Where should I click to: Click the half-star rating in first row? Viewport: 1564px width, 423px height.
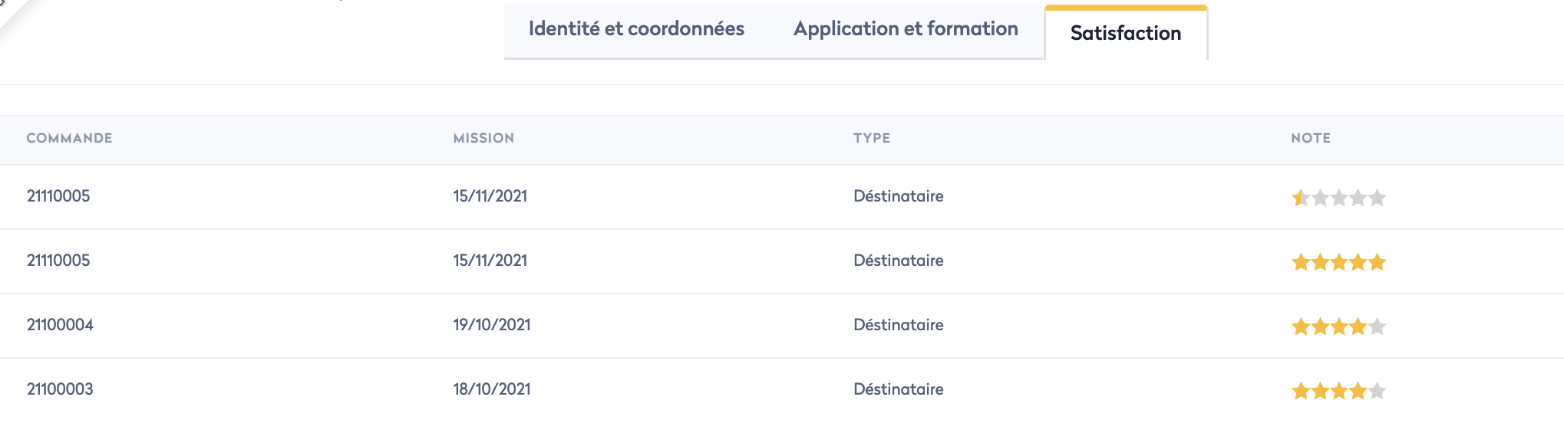[x=1299, y=198]
